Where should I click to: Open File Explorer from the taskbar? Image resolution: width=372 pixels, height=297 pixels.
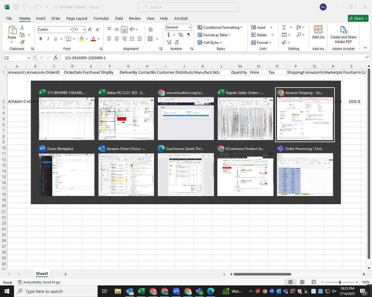click(118, 291)
